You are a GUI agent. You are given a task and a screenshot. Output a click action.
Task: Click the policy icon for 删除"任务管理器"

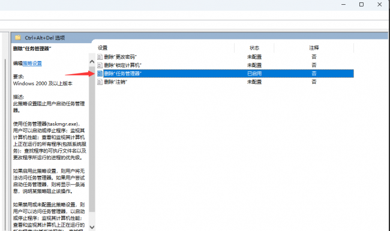[100, 74]
